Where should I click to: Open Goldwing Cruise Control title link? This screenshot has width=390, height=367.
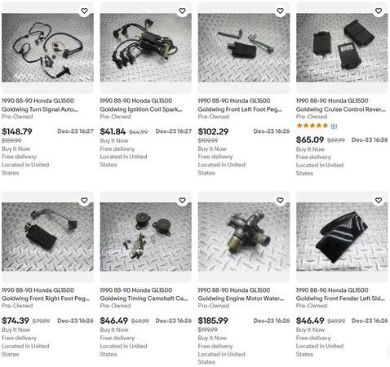340,105
